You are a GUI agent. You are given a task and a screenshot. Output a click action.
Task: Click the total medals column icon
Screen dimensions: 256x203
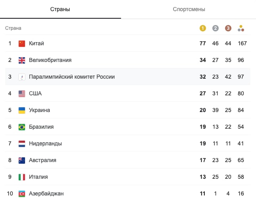(241, 28)
